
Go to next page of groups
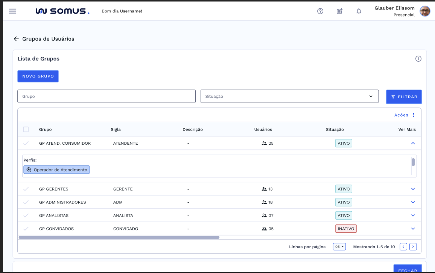tap(413, 247)
